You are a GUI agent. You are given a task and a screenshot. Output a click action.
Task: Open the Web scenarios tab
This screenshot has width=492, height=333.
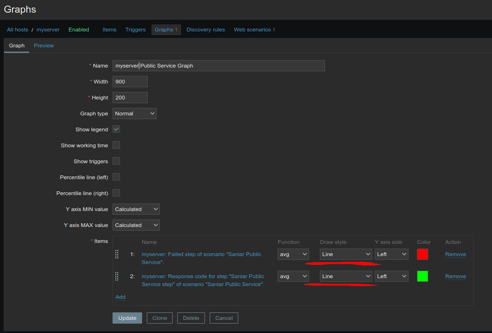[x=254, y=30]
